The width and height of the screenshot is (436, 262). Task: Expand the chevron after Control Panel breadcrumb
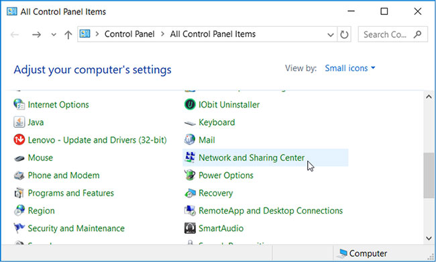click(163, 34)
